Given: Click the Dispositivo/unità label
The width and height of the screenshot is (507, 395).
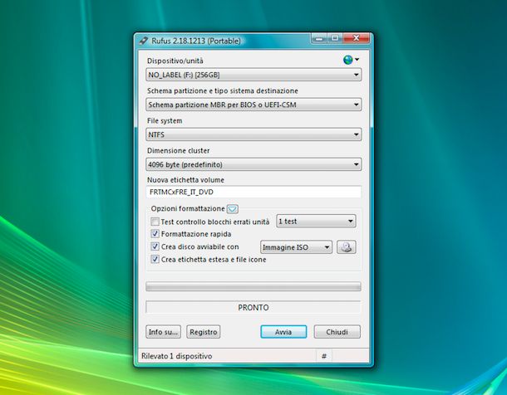Looking at the screenshot, I should pyautogui.click(x=175, y=61).
